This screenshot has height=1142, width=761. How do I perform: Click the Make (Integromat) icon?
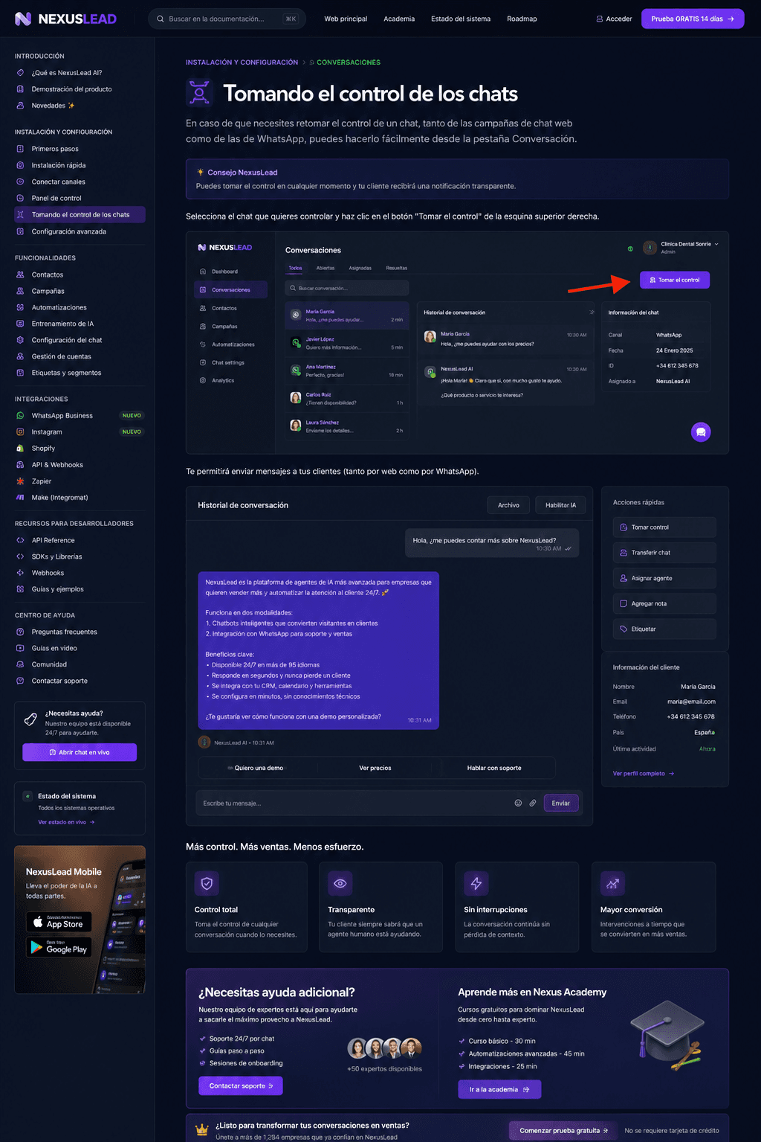pos(20,498)
